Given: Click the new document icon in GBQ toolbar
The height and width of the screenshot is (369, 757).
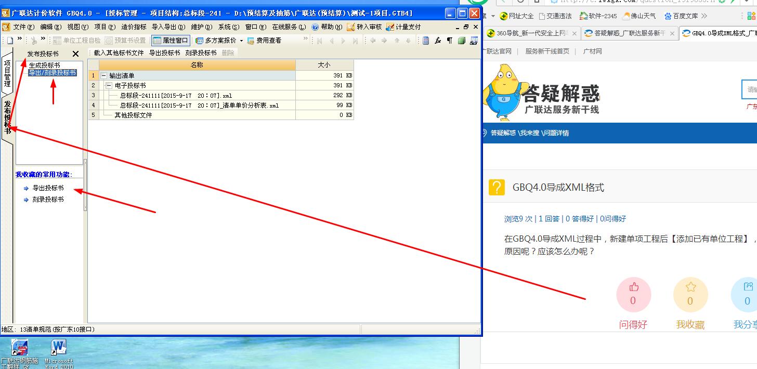Looking at the screenshot, I should [9, 41].
